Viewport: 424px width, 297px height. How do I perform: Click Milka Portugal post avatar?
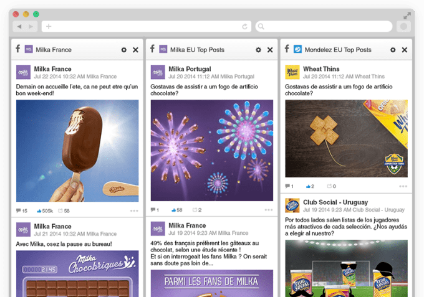click(x=158, y=72)
